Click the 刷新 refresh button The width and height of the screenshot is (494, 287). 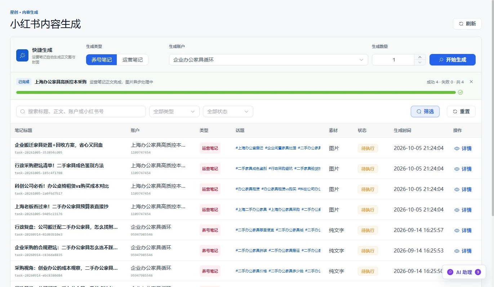point(467,24)
